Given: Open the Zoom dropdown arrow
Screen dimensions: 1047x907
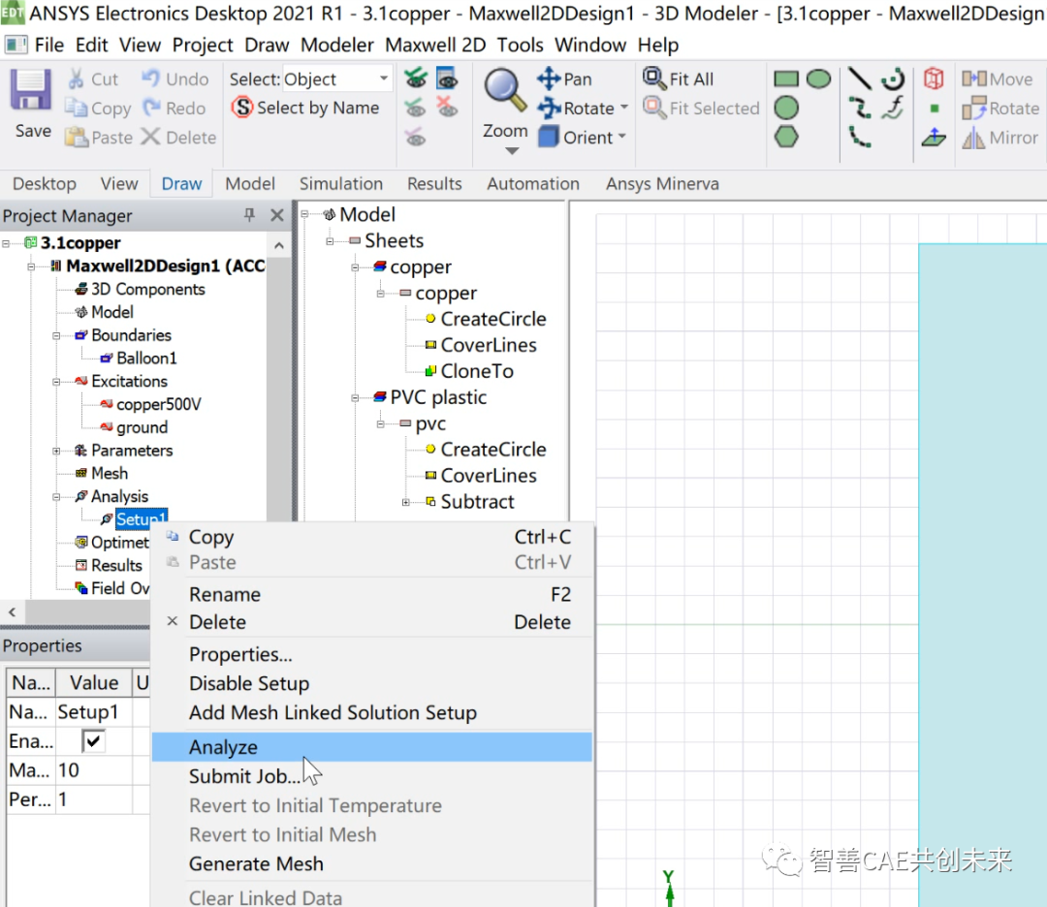Looking at the screenshot, I should (x=512, y=151).
